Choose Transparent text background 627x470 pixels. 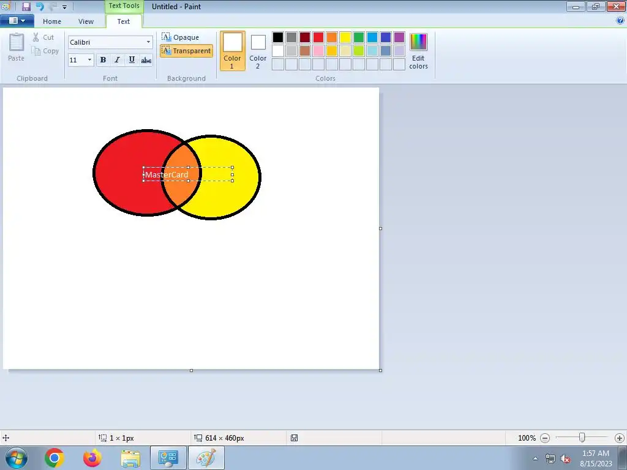pos(186,51)
